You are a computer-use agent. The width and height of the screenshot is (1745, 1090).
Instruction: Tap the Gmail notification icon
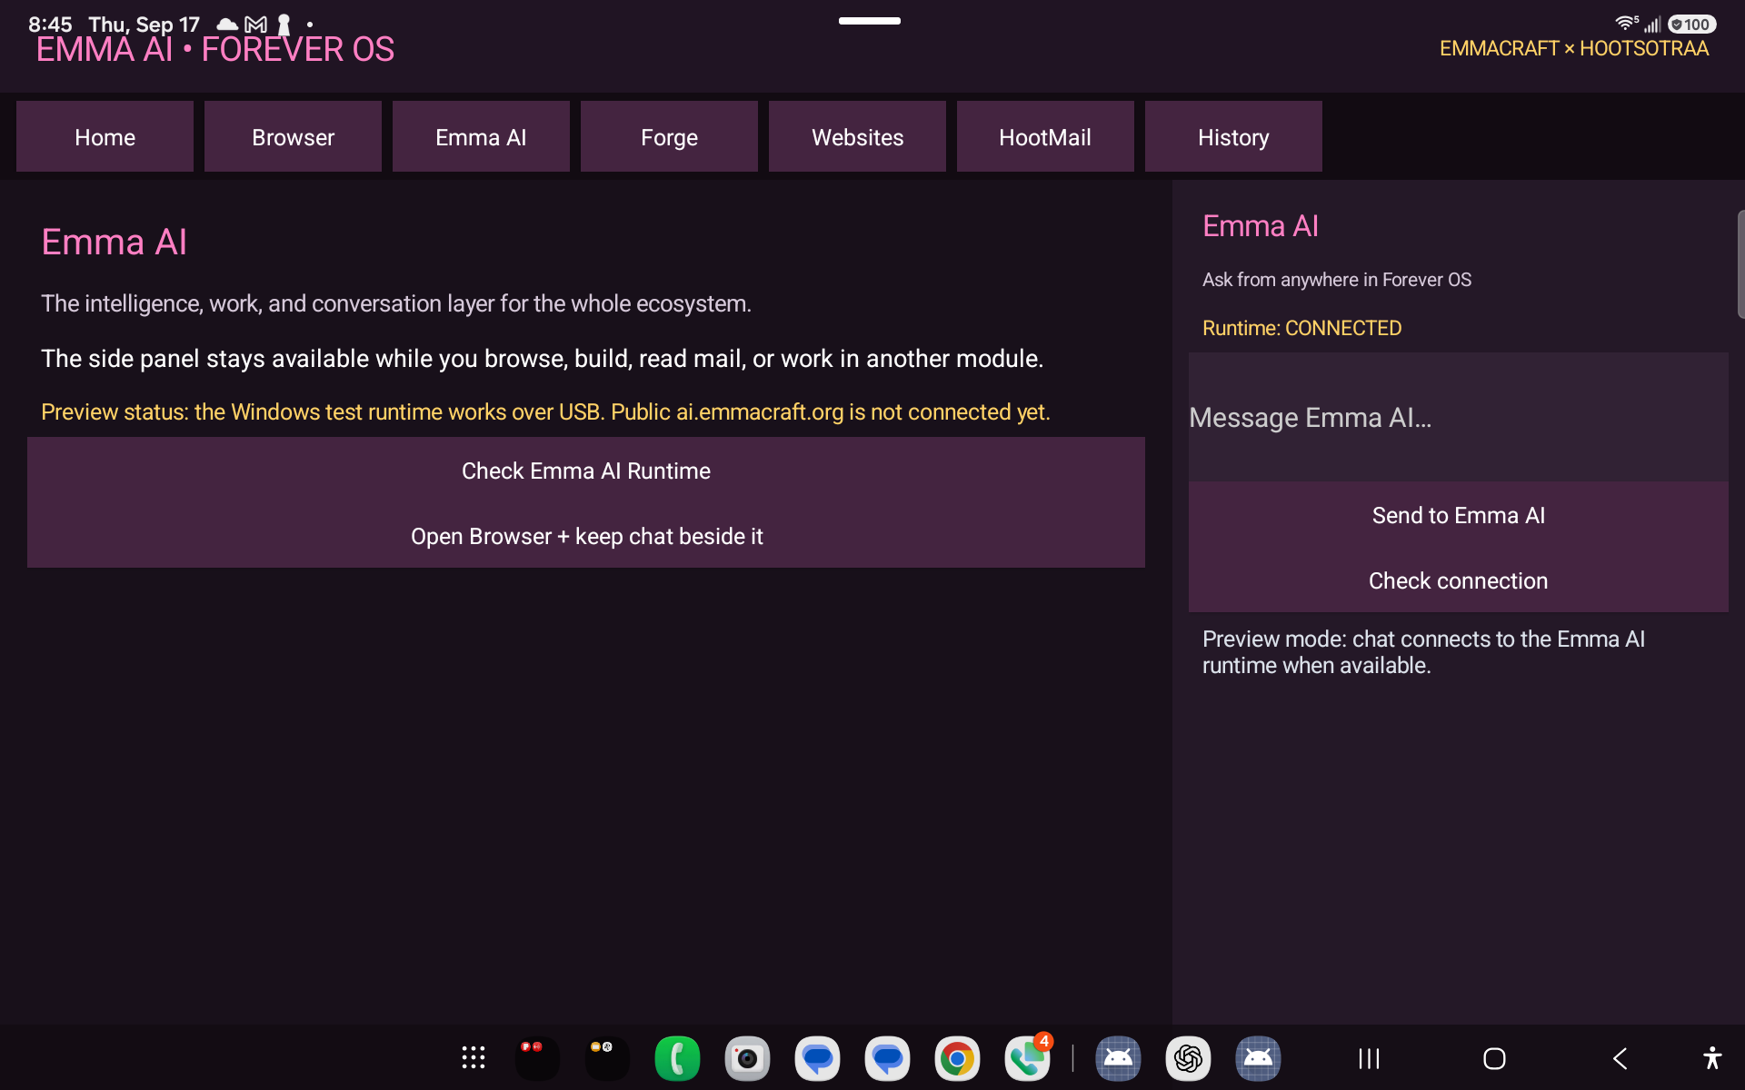(256, 25)
